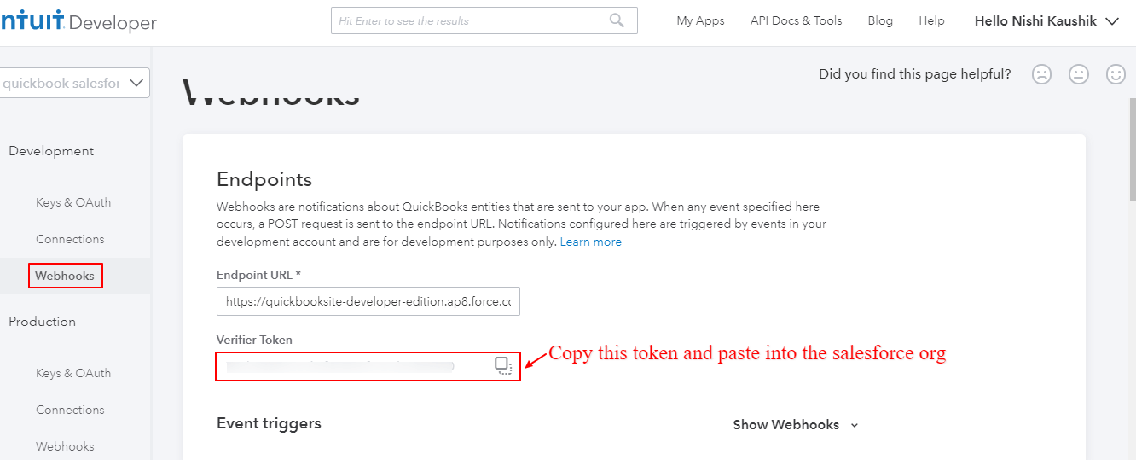Expand the Show Webhooks section

pyautogui.click(x=795, y=424)
